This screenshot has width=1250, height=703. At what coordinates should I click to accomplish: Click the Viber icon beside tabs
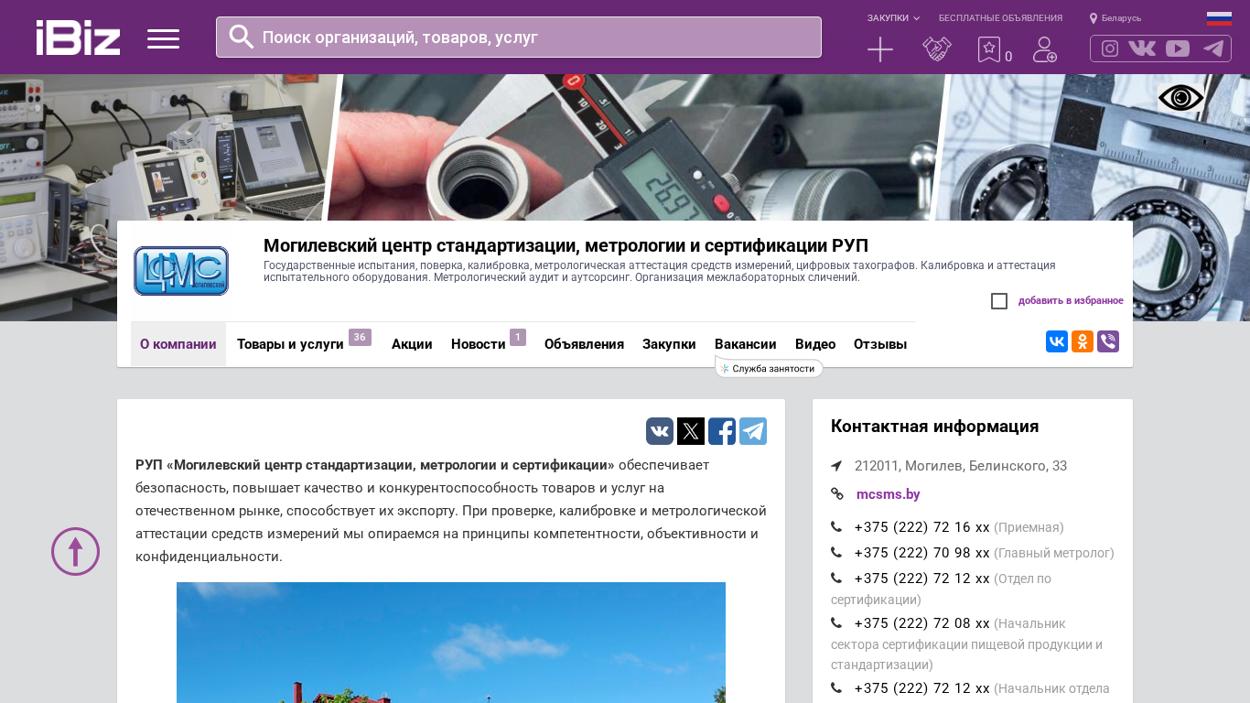click(x=1108, y=341)
